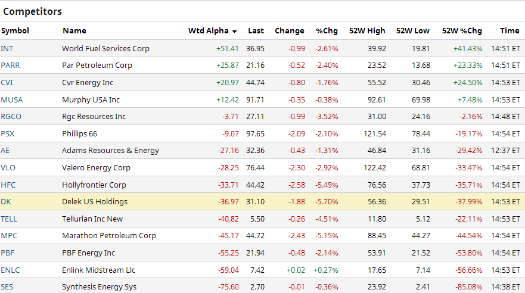Screen dimensions: 525x293
Task: Select the Hollyfrontier Corp name
Action: [x=94, y=185]
